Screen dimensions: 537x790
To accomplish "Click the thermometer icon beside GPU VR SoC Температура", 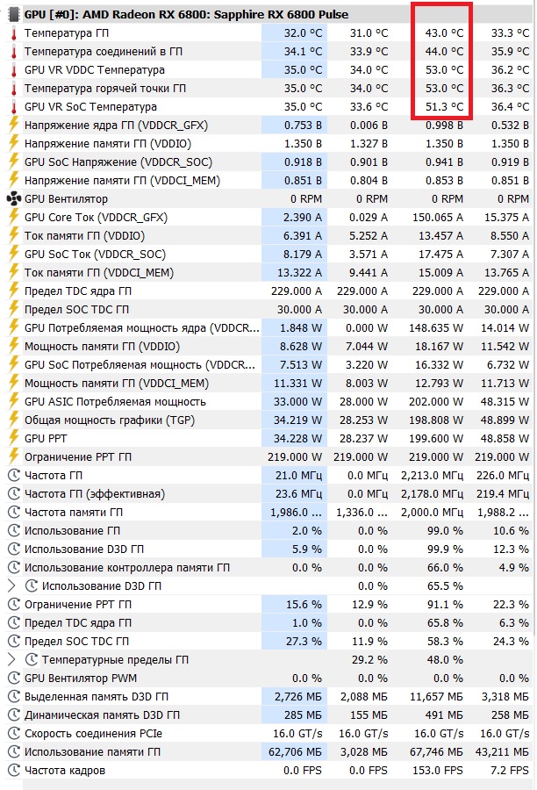I will [x=13, y=107].
